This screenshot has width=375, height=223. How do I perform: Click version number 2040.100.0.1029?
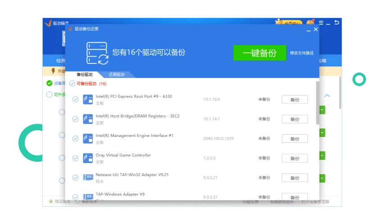218,139
